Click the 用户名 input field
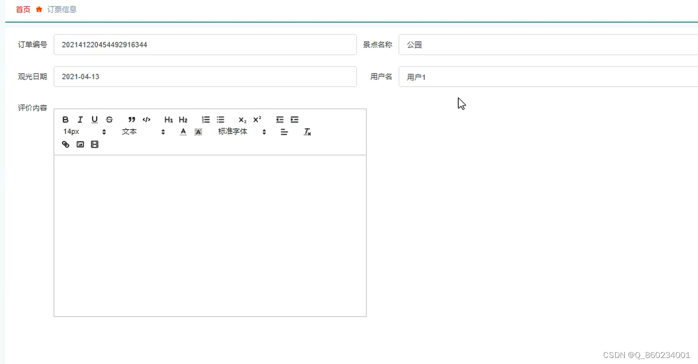 (548, 77)
